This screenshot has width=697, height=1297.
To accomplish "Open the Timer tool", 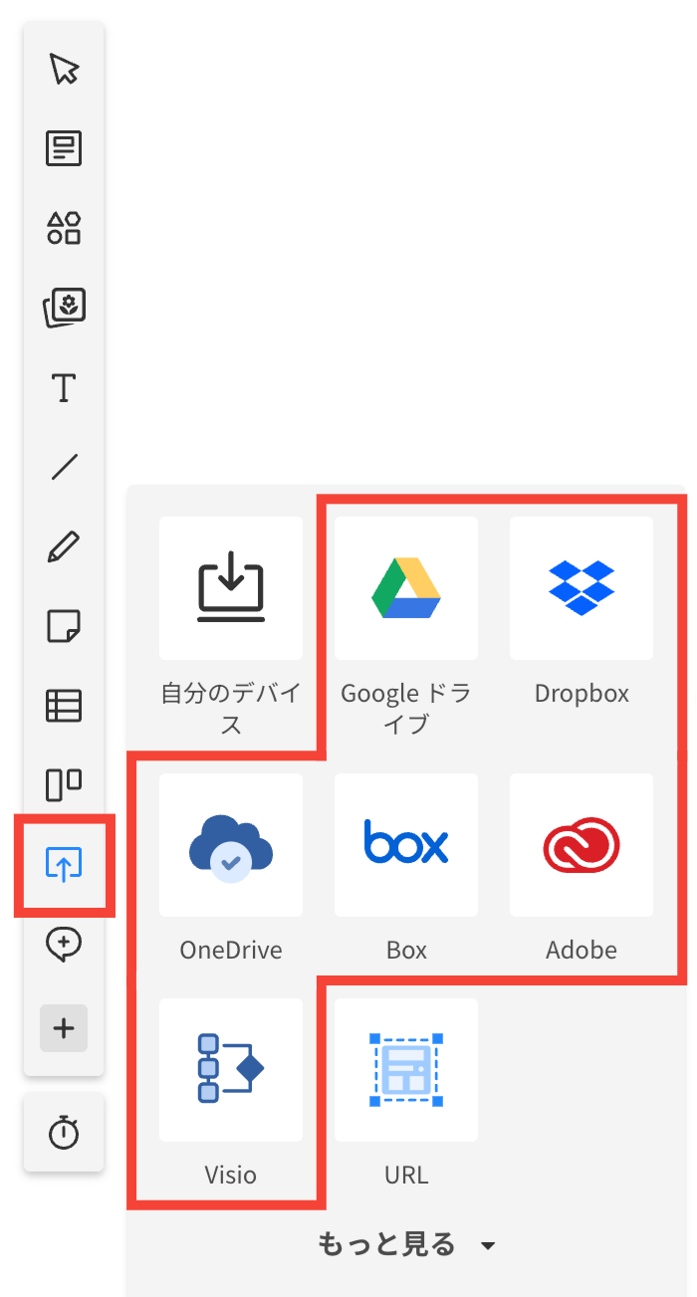I will click(64, 1132).
